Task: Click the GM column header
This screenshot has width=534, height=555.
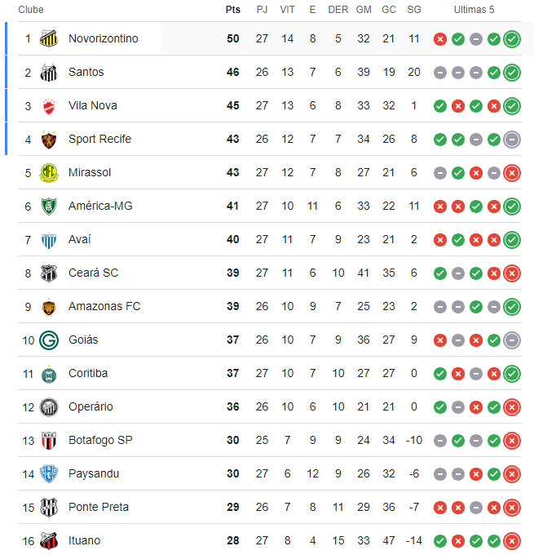Action: tap(364, 10)
